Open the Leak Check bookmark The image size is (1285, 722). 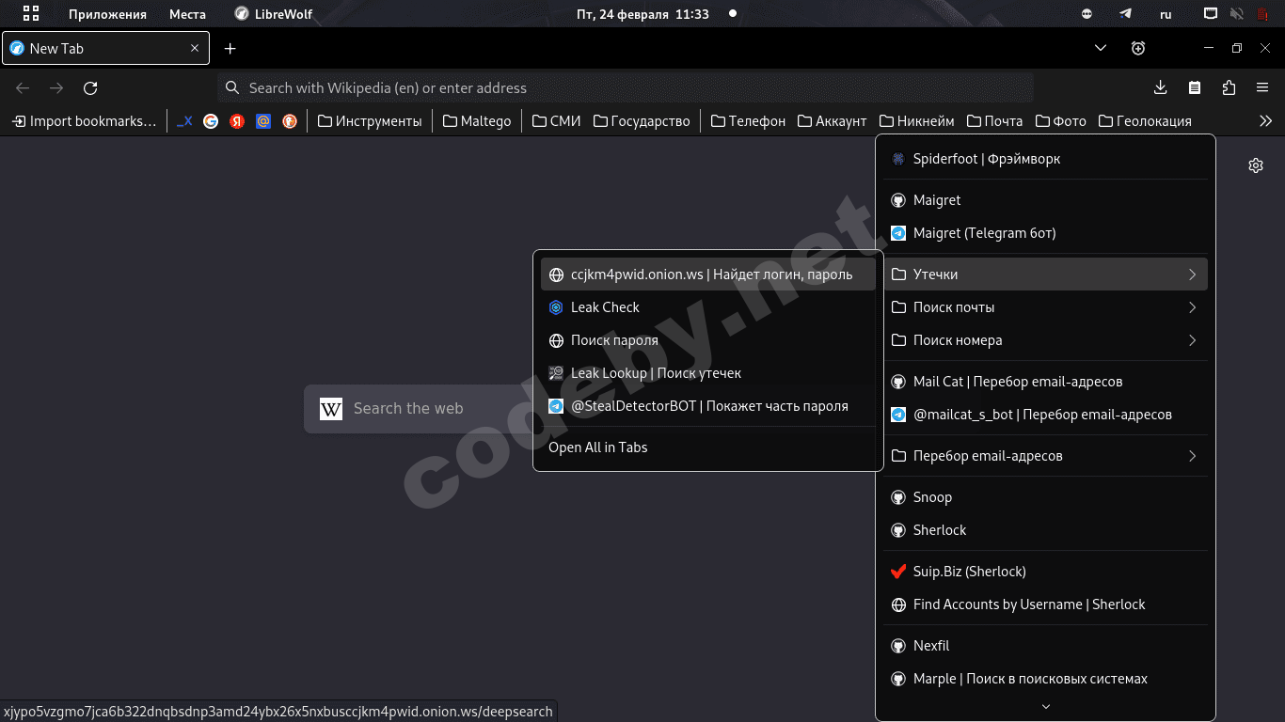[x=708, y=307]
